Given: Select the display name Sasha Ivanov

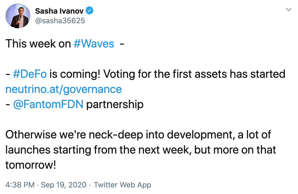Looking at the screenshot, I should pos(60,11).
